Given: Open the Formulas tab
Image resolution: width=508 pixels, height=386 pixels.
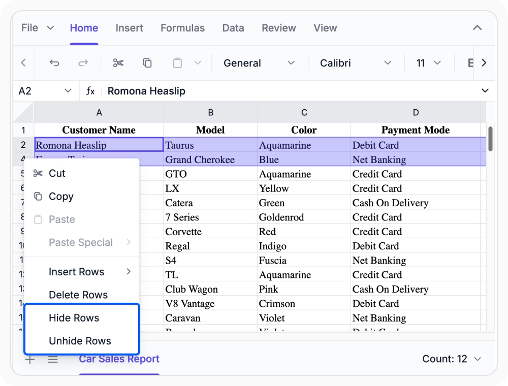Looking at the screenshot, I should tap(182, 28).
